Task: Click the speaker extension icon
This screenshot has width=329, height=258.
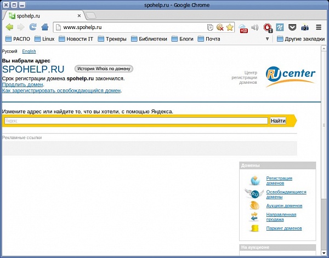Action: pos(255,27)
